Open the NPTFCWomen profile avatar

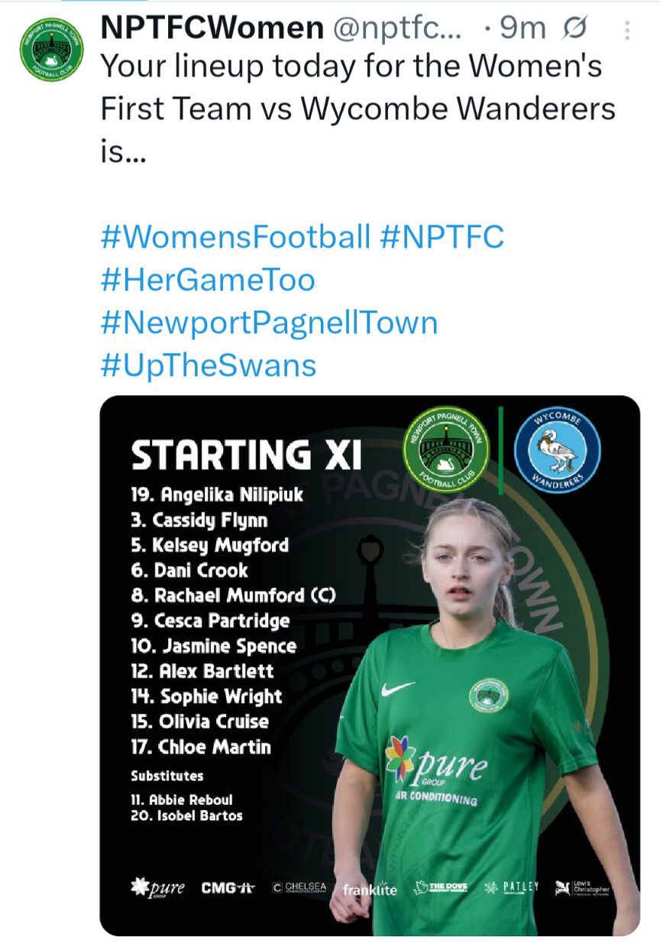(51, 50)
